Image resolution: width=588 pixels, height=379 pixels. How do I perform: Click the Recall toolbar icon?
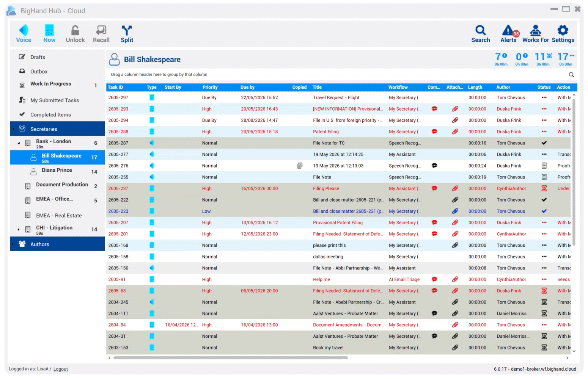(101, 34)
